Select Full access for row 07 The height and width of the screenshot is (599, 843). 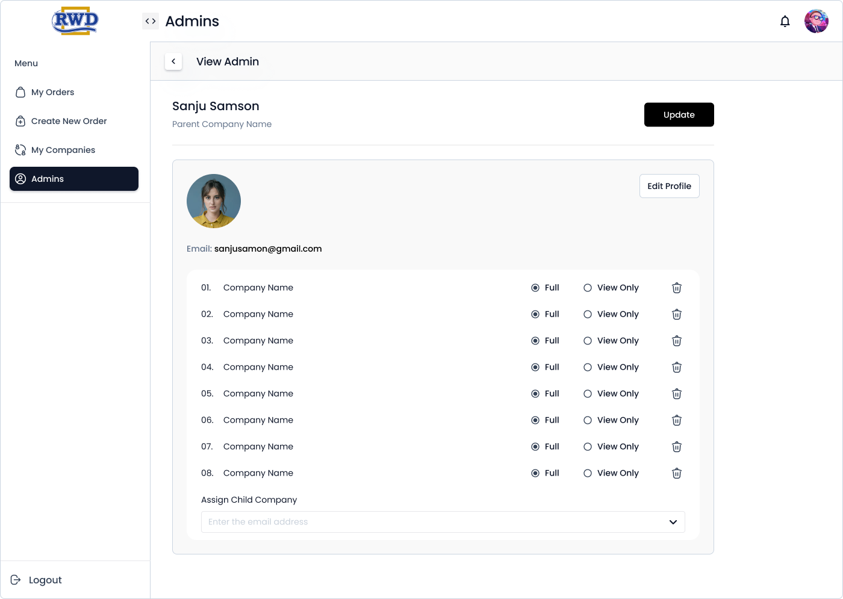pyautogui.click(x=535, y=447)
